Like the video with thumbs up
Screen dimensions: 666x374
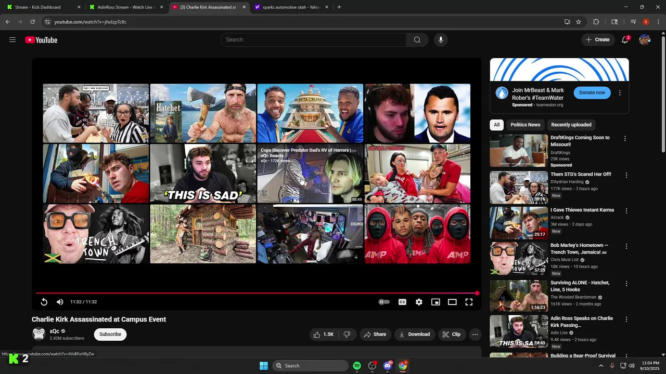(x=323, y=335)
